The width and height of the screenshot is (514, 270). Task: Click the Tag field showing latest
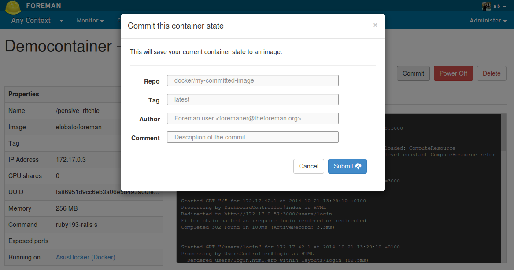[252, 99]
